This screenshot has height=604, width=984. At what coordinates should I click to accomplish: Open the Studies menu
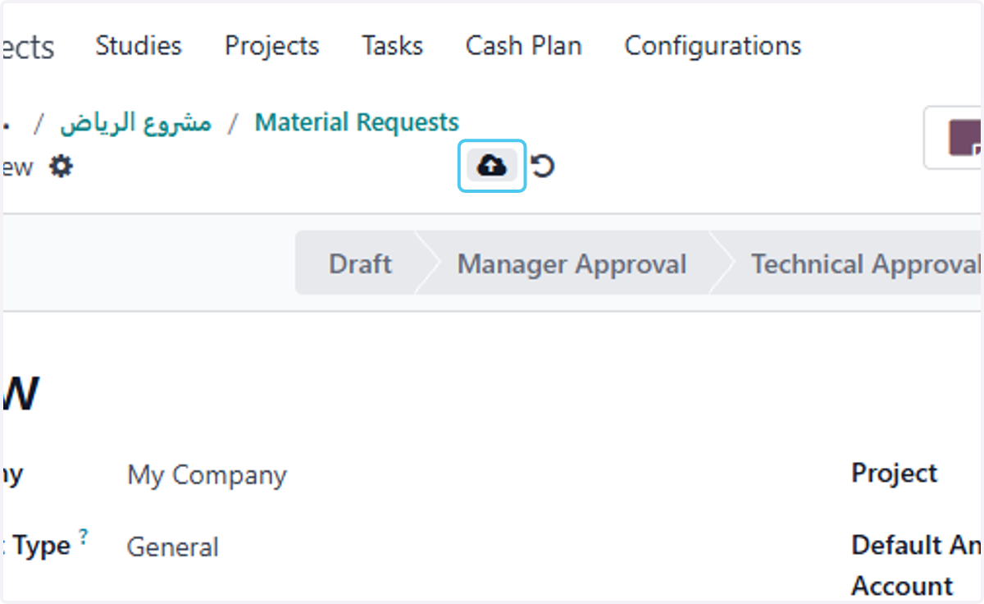pyautogui.click(x=139, y=46)
